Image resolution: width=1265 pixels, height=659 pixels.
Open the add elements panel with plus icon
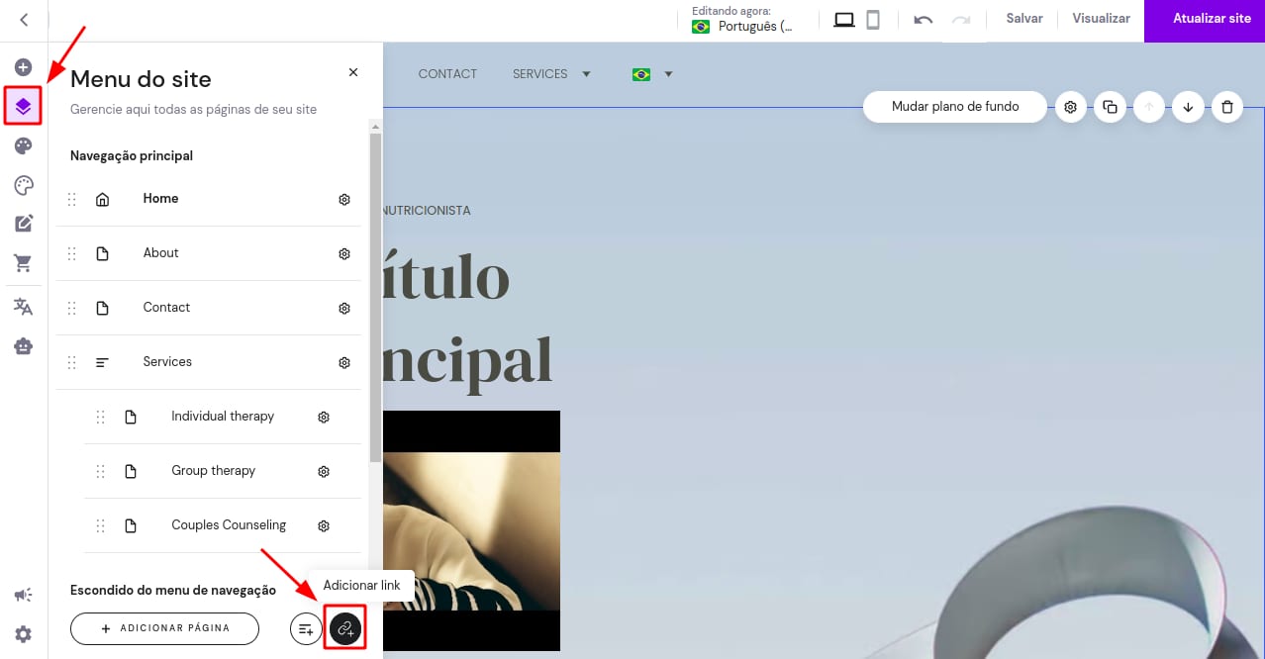[23, 66]
